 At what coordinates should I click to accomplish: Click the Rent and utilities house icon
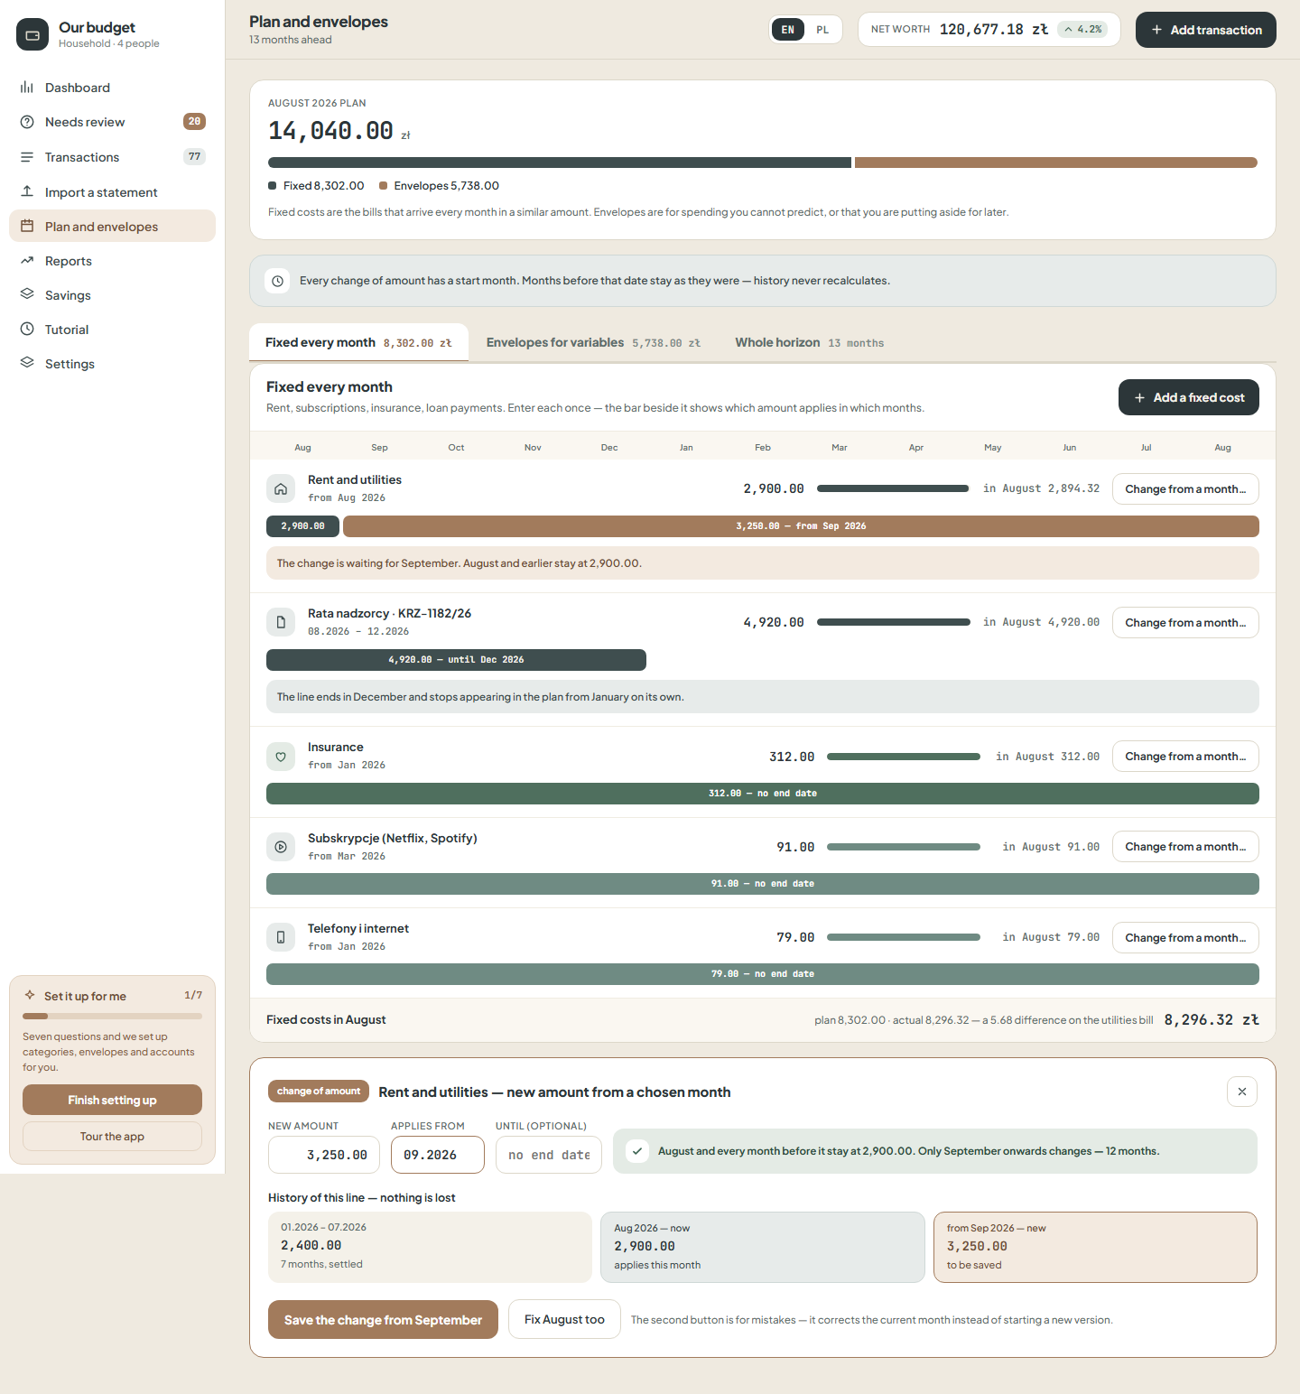tap(281, 488)
